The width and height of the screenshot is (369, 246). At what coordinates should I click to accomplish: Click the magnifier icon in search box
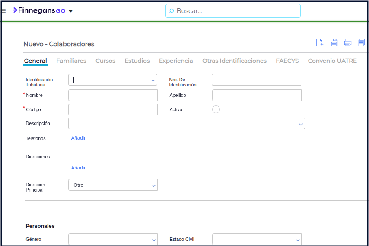[172, 11]
